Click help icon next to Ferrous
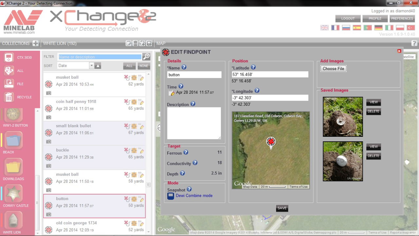The width and height of the screenshot is (419, 236). coord(186,152)
